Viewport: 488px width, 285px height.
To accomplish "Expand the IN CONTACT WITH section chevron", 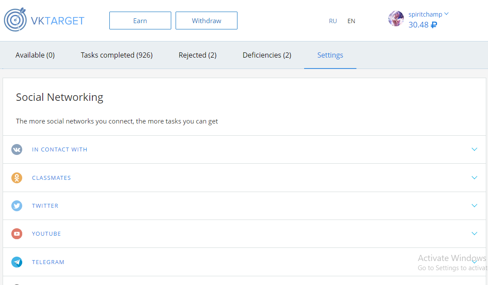I will coord(474,149).
